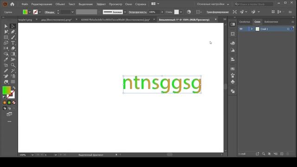297x167 pixels.
Task: Select the Eraser tool
Action: [x=13, y=48]
